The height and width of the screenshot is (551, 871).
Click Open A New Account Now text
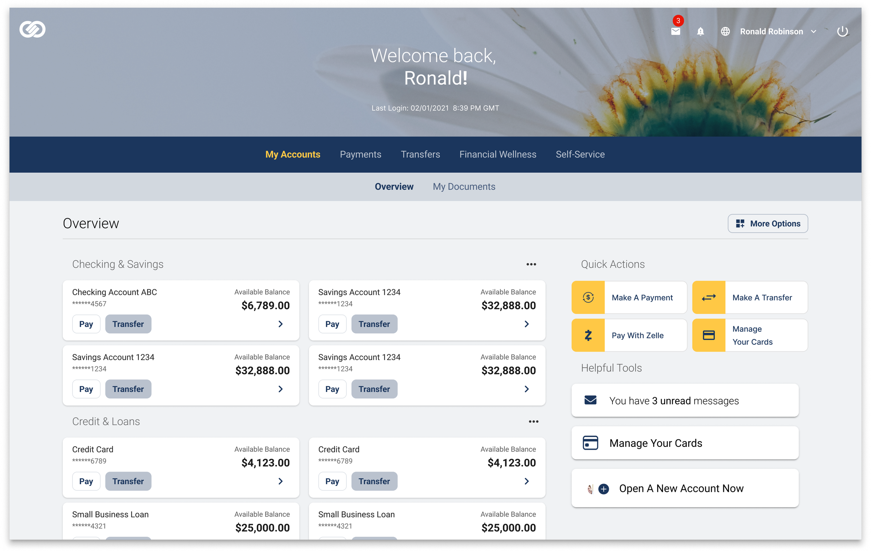681,488
